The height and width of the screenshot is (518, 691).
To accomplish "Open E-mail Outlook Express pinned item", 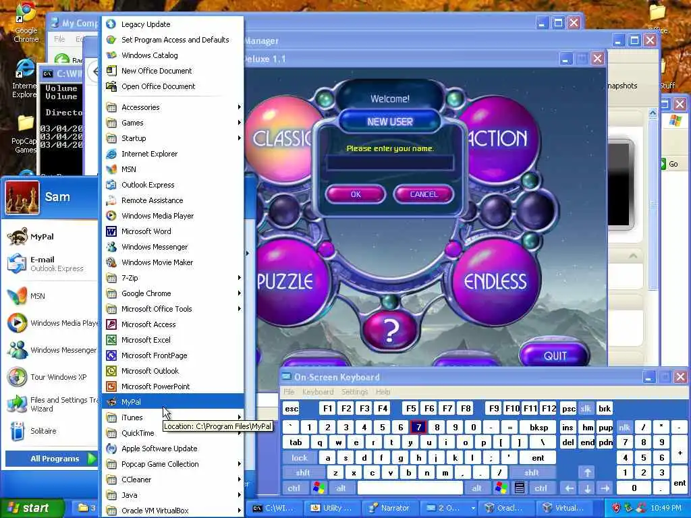I will tap(51, 264).
